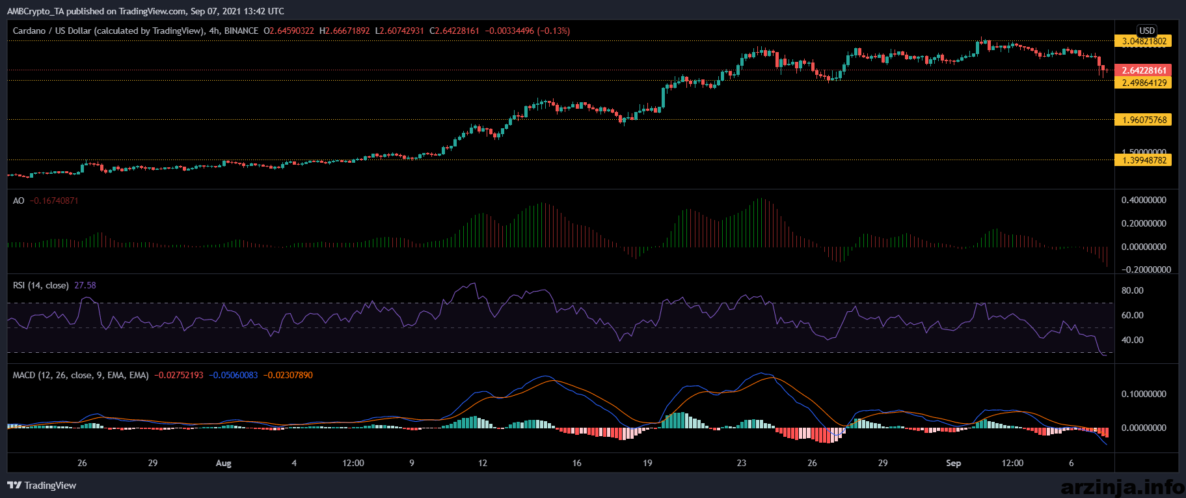The width and height of the screenshot is (1186, 498).
Task: Click the MACD 0.10000000 scale value
Action: pos(1144,394)
